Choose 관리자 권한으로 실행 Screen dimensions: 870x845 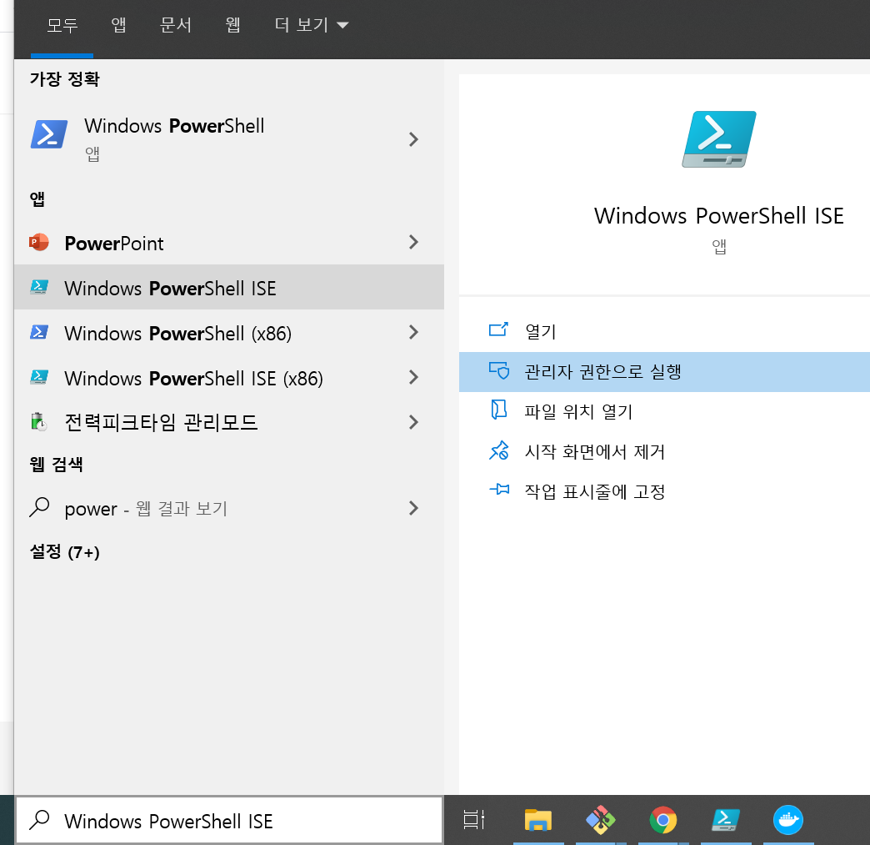[x=664, y=372]
